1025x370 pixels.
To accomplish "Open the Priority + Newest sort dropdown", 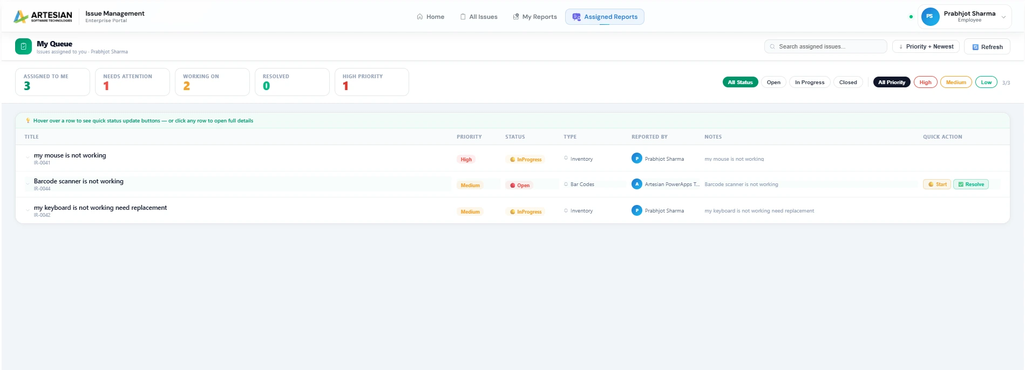I will coord(926,46).
